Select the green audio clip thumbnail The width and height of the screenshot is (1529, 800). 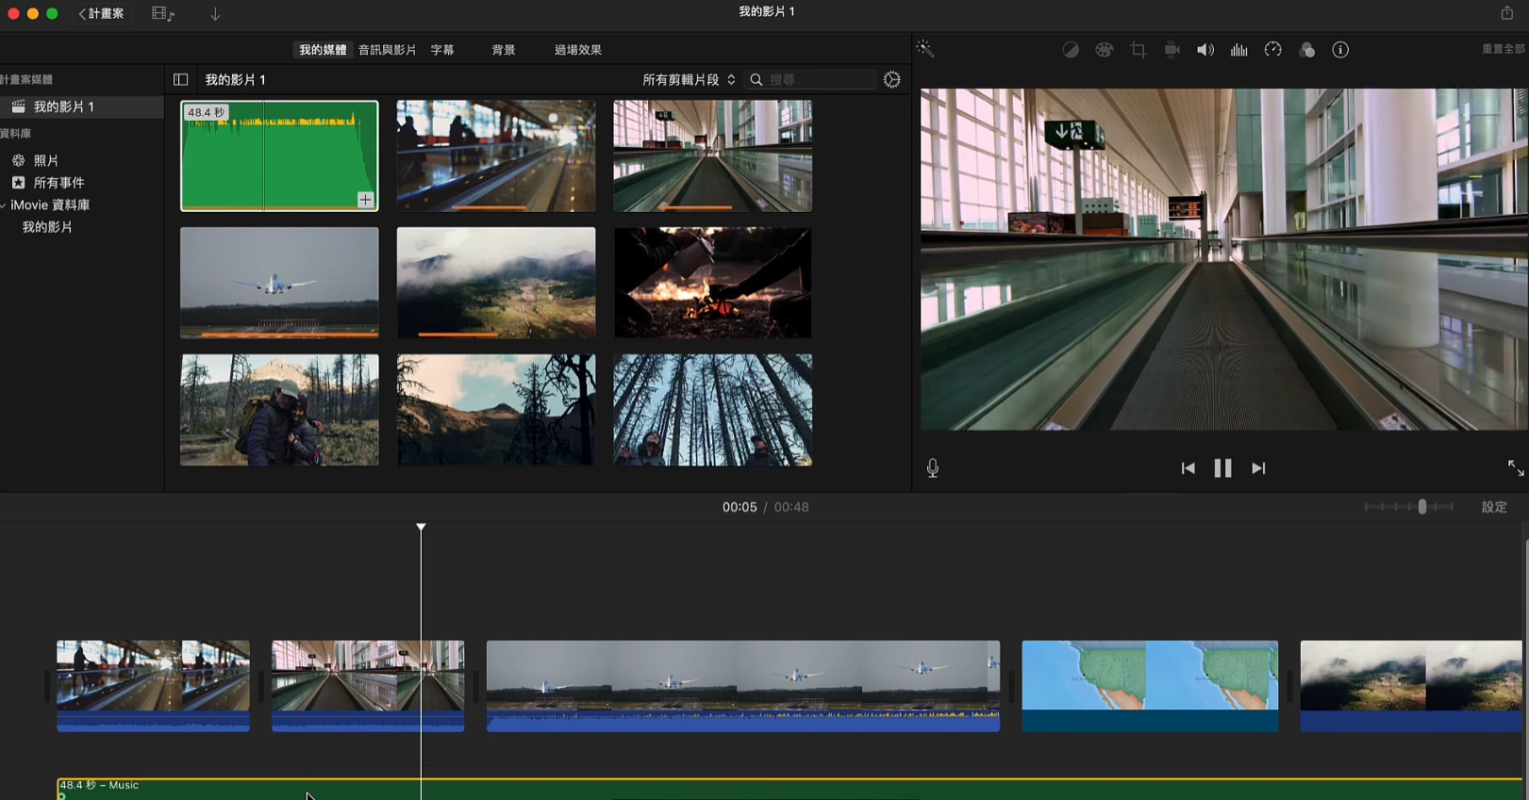coord(279,155)
